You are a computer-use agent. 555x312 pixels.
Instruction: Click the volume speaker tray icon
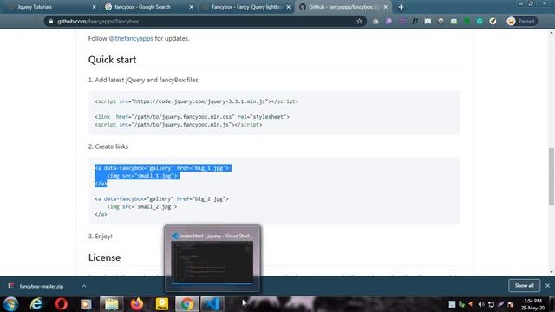point(481,304)
